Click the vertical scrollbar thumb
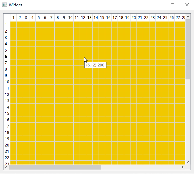 188,49
